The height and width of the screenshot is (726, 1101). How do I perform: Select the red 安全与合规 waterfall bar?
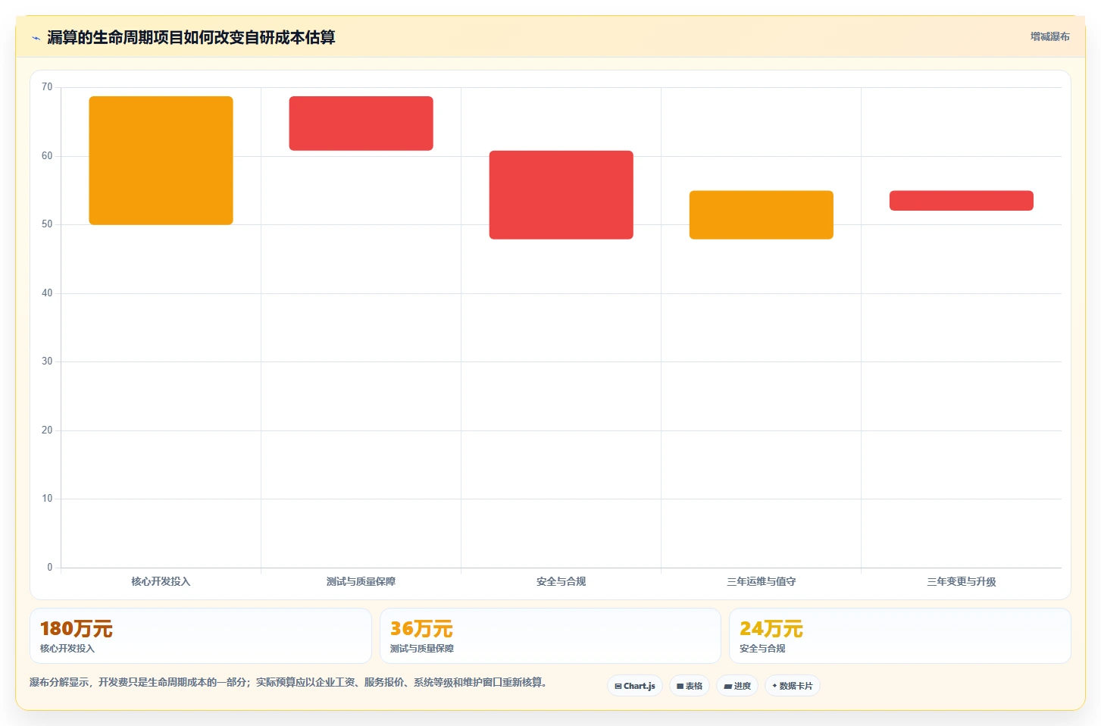(561, 195)
